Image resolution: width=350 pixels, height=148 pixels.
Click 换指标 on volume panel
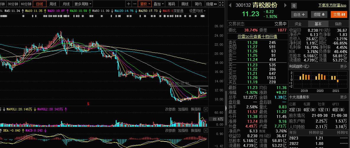tap(196, 109)
